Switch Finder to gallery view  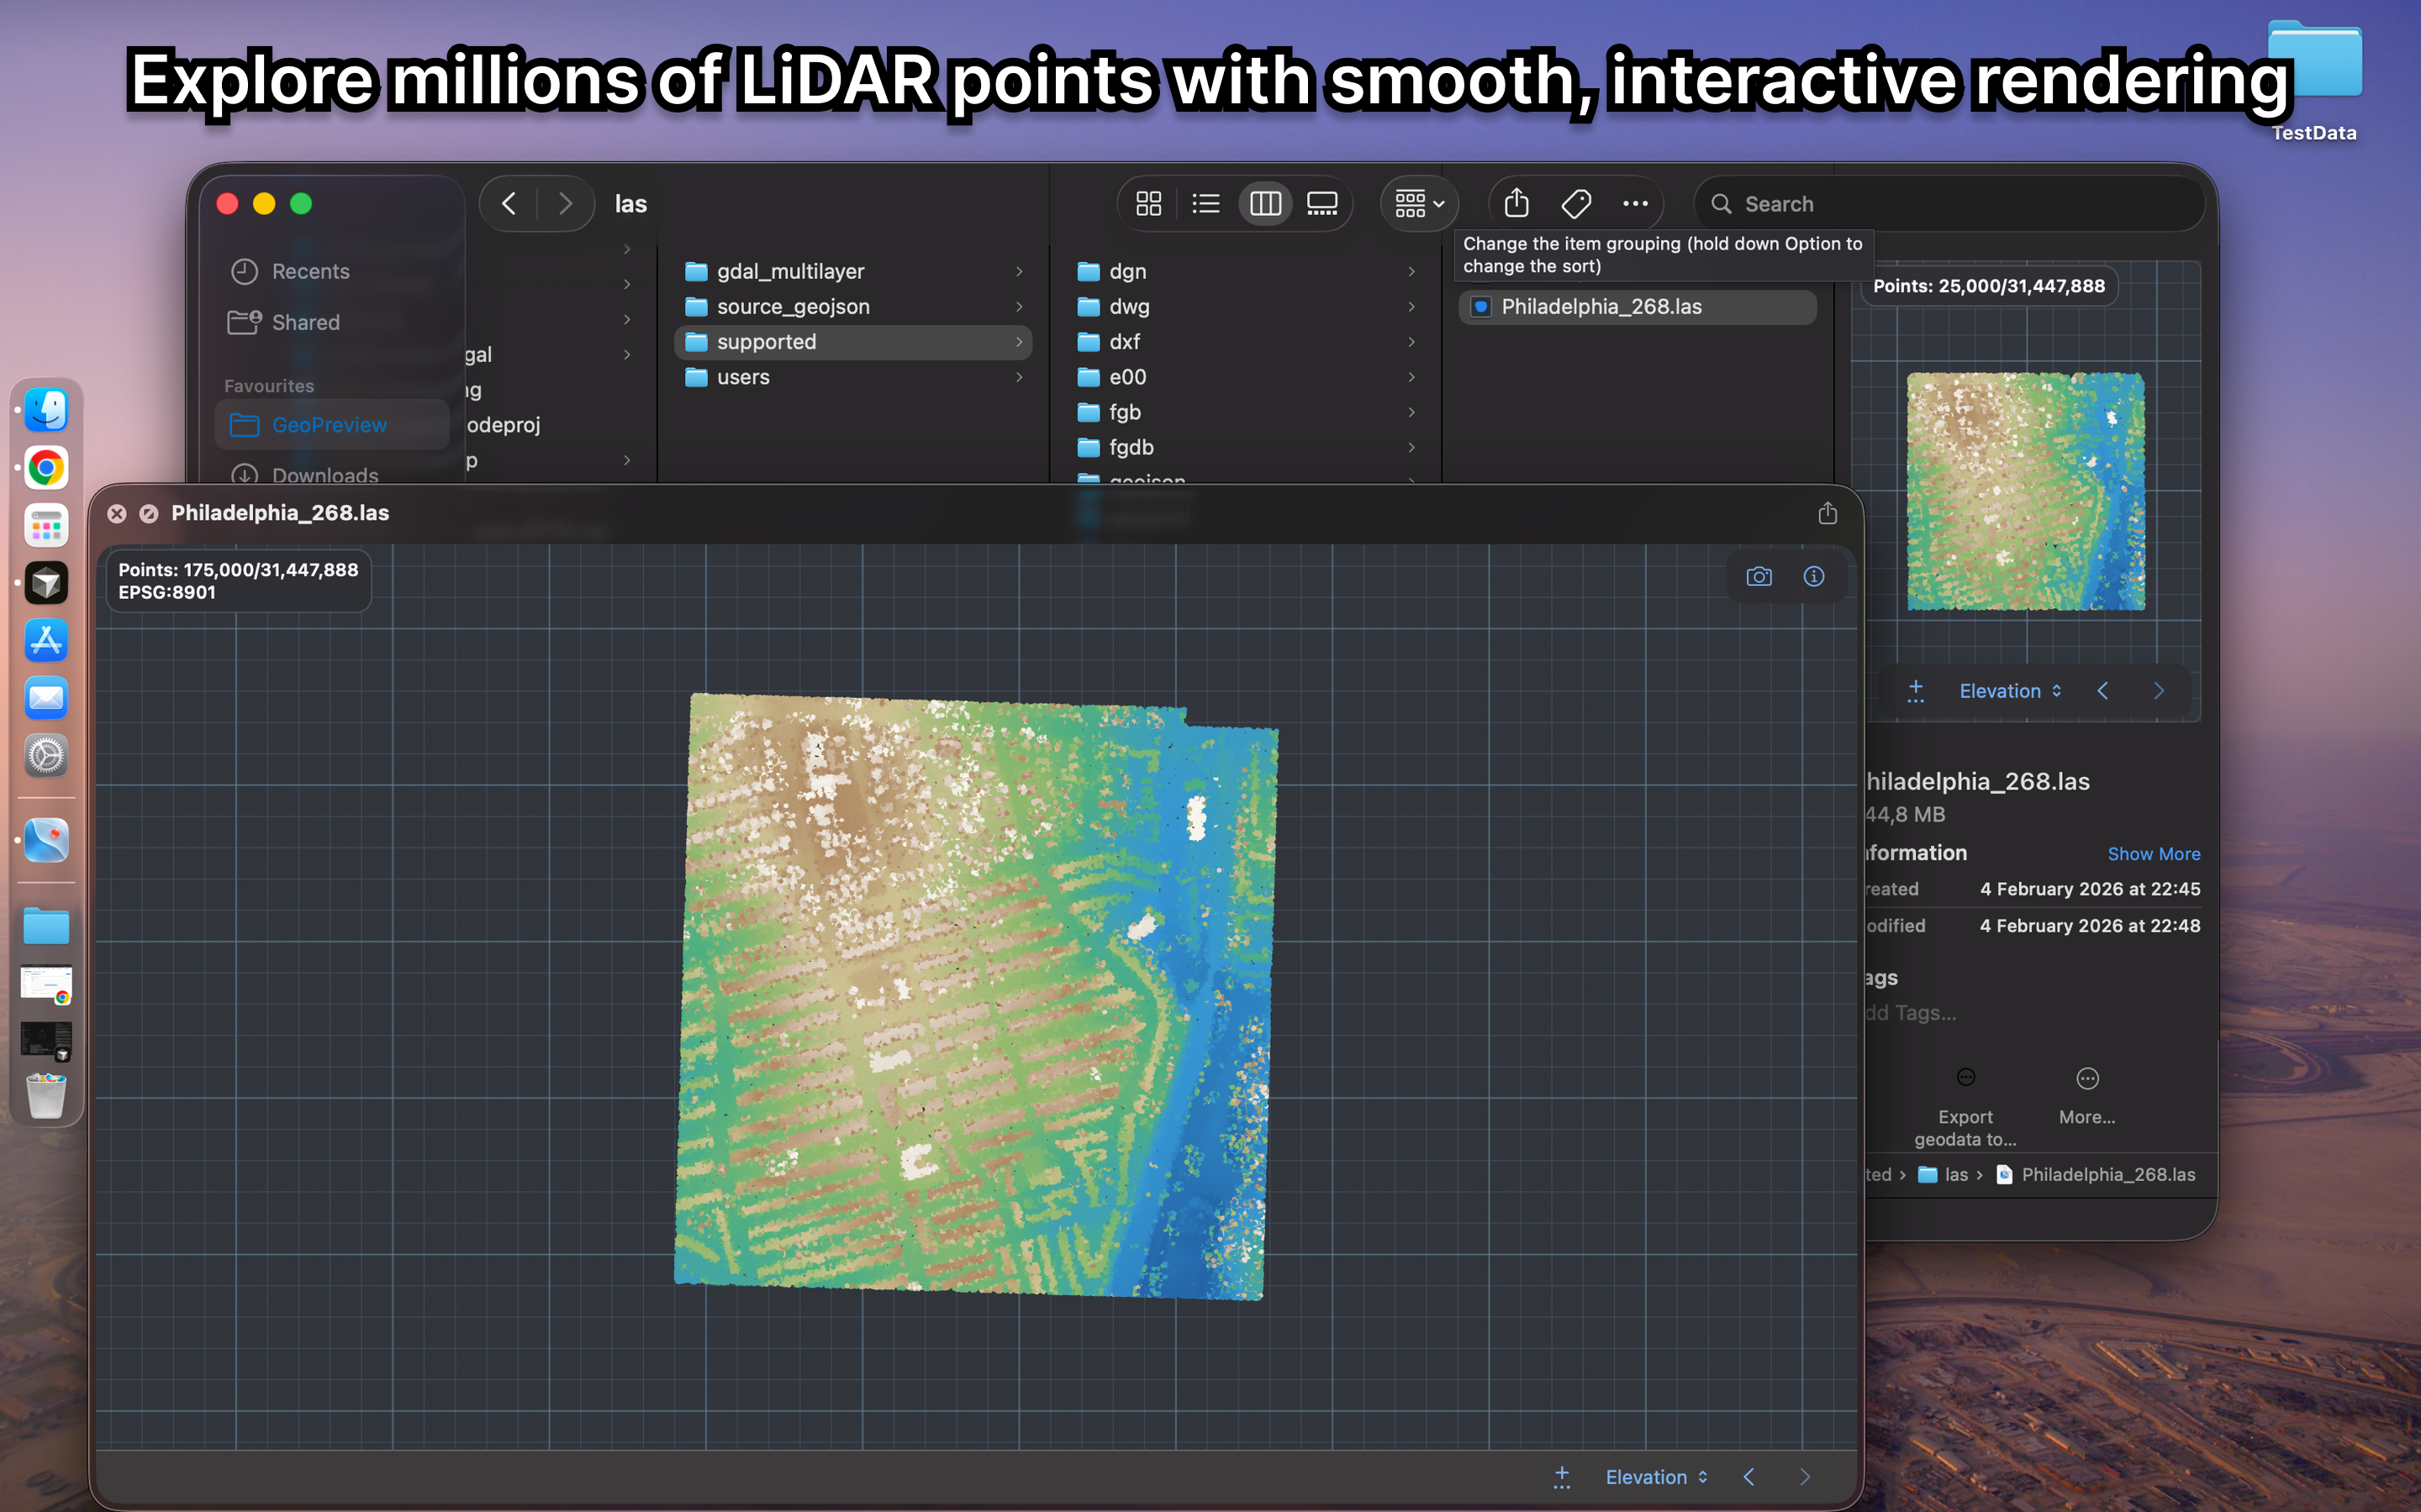(x=1321, y=204)
